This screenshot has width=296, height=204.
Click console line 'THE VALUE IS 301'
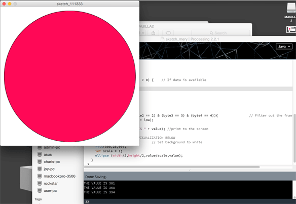coord(99,183)
